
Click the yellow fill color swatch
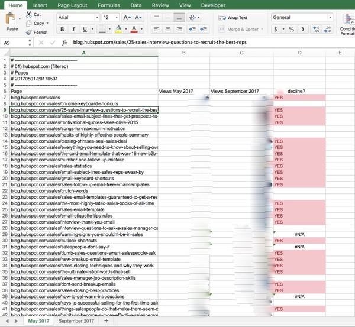tap(119, 29)
